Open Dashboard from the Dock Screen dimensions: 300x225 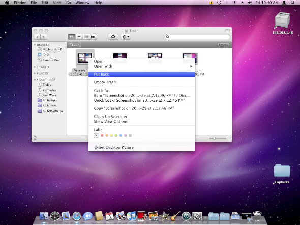[55, 216]
